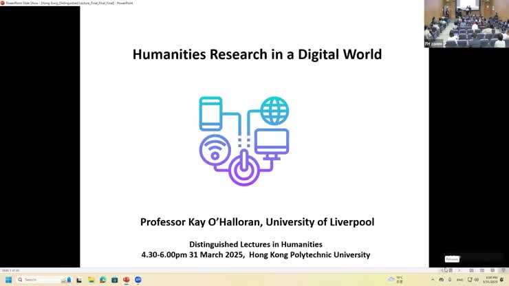The width and height of the screenshot is (509, 286).
Task: Open Microsoft Store taskbar icon
Action: 115,280
